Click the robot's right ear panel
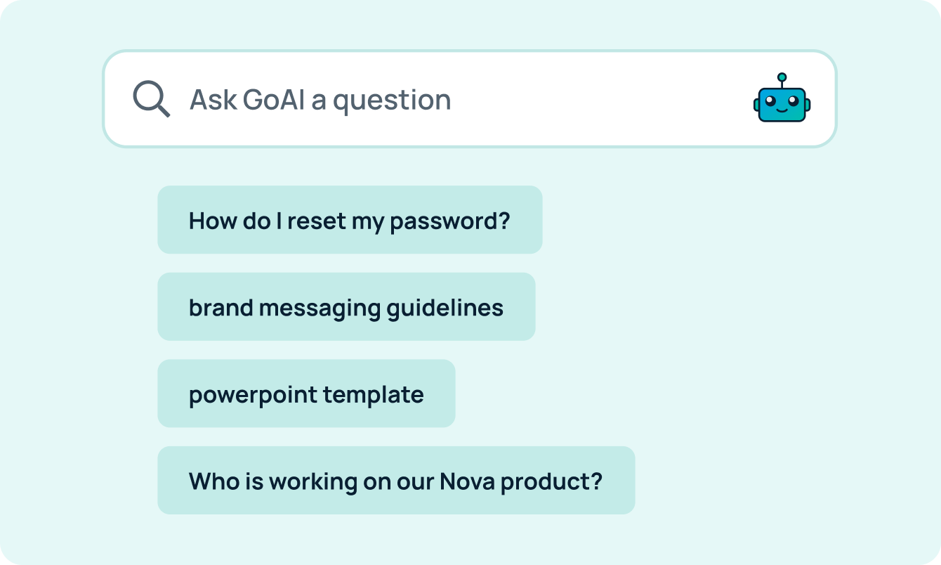The width and height of the screenshot is (941, 565). 808,104
